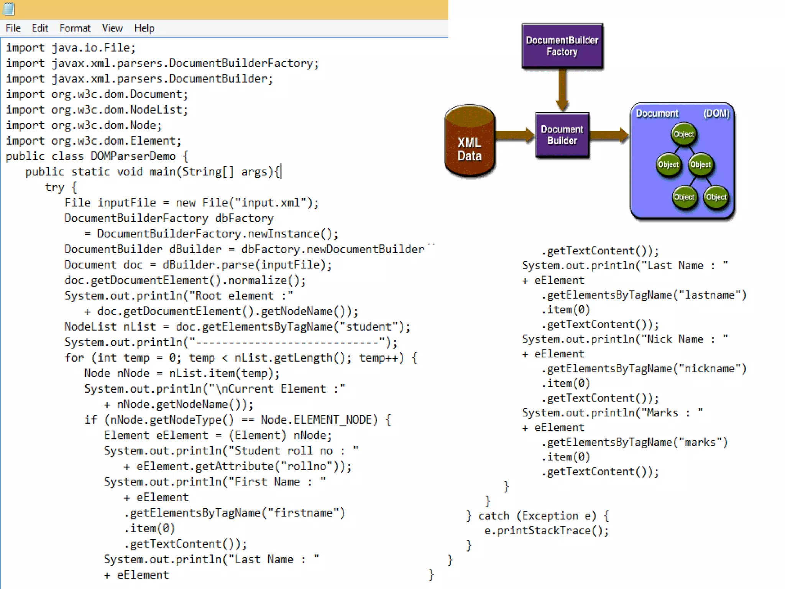Click the Notepad icon in title bar
Image resolution: width=785 pixels, height=589 pixels.
pyautogui.click(x=8, y=8)
